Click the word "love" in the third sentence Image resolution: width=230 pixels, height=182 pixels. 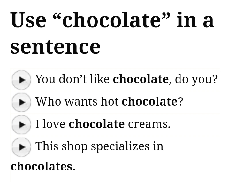click(54, 124)
